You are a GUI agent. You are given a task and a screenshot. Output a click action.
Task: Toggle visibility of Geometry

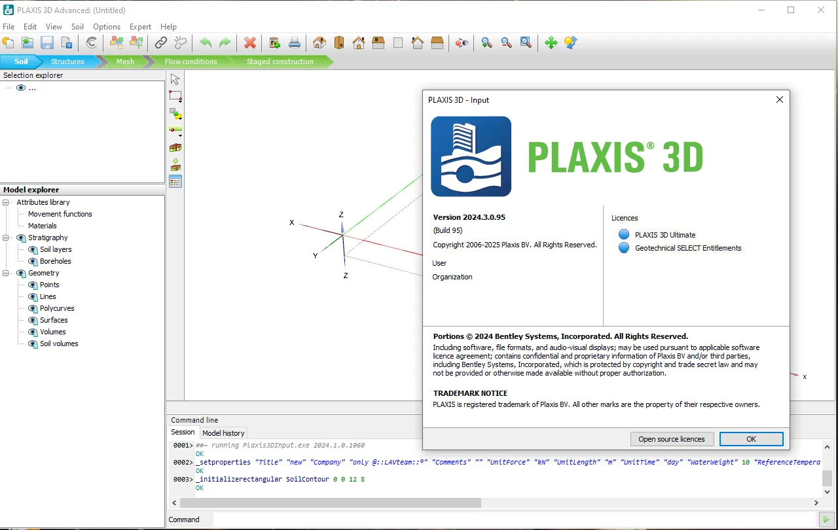(21, 273)
